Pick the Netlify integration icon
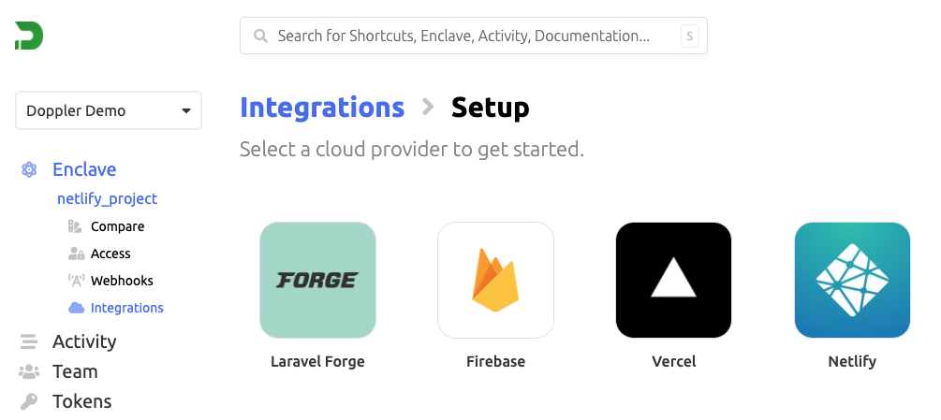The width and height of the screenshot is (941, 420). coord(852,280)
